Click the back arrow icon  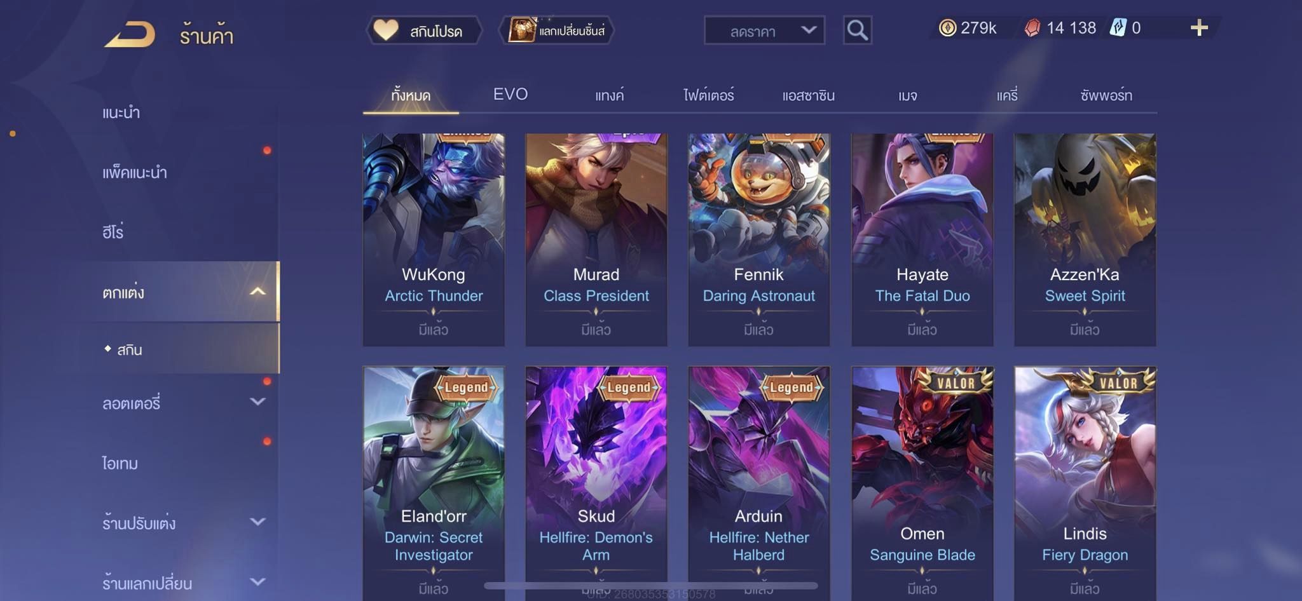(130, 34)
